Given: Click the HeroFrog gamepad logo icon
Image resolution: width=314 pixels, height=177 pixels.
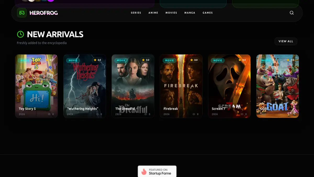Looking at the screenshot, I should [x=22, y=13].
